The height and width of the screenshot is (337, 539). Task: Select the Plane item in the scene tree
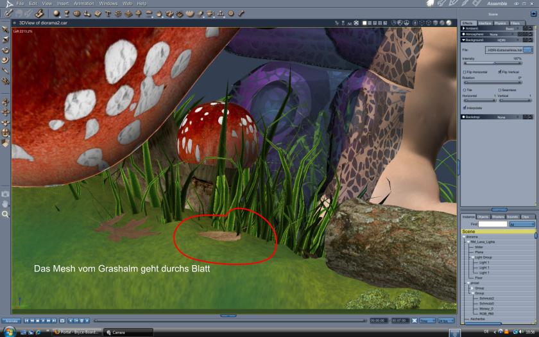pyautogui.click(x=479, y=252)
